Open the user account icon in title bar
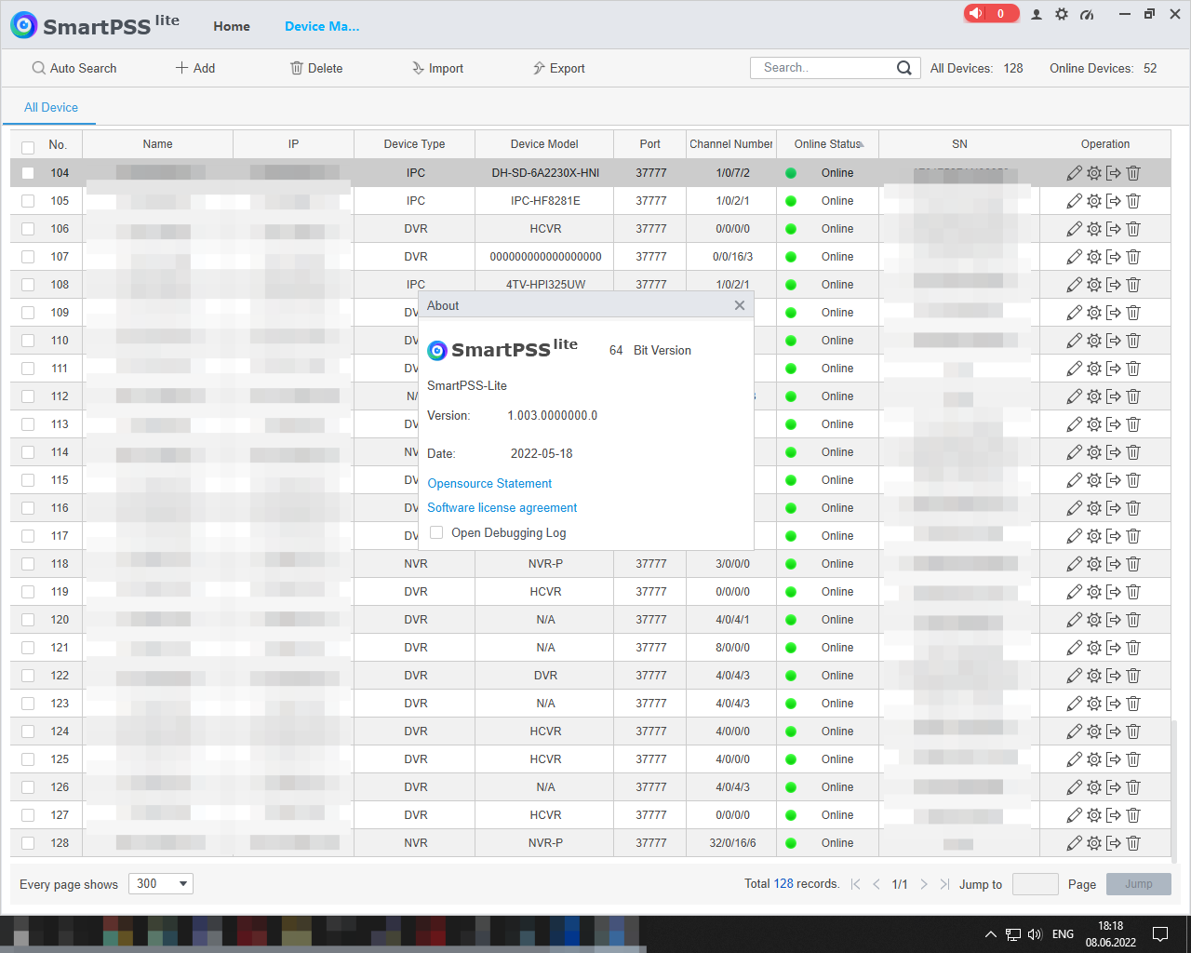 pos(1037,14)
